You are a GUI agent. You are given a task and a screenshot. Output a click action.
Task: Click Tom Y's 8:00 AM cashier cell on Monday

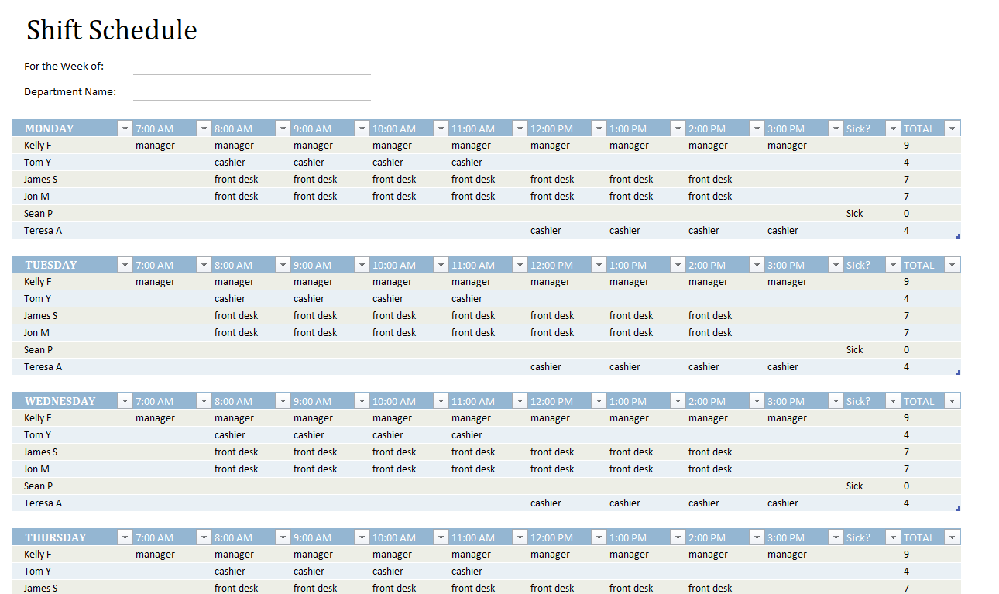(230, 163)
